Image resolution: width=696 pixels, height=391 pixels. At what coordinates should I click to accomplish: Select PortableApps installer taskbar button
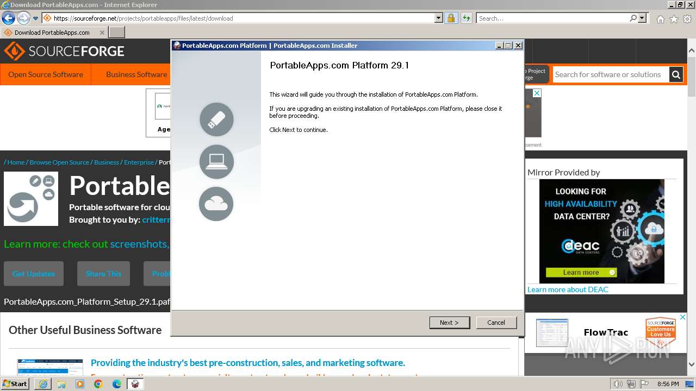tap(135, 384)
